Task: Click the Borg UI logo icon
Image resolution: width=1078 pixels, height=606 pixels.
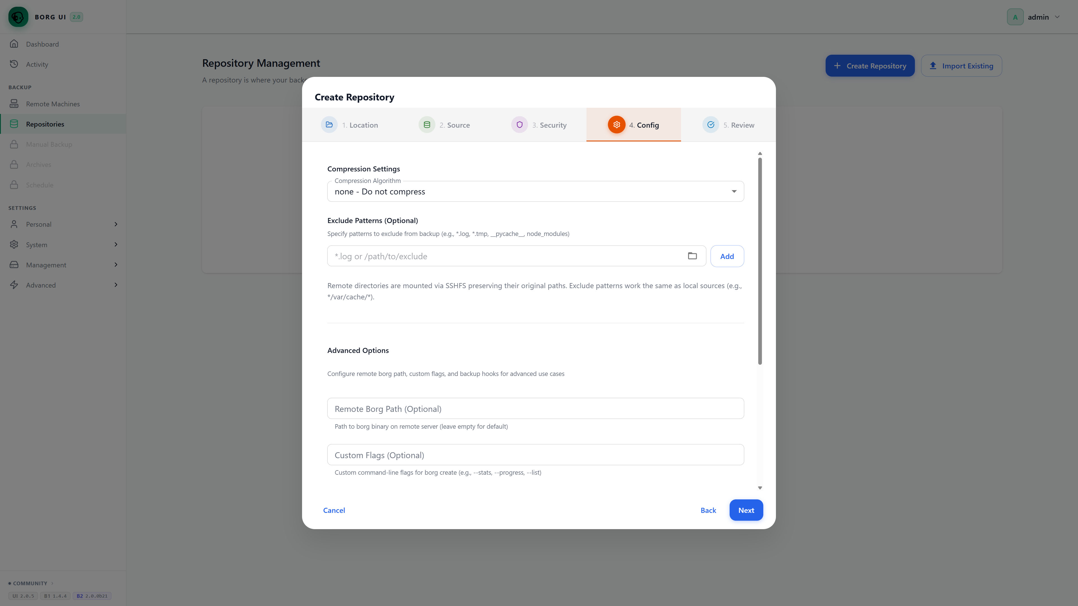Action: pyautogui.click(x=19, y=17)
